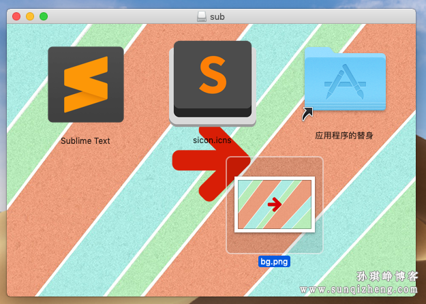This screenshot has height=304, width=426.
Task: Click the sub window title text
Action: pyautogui.click(x=217, y=17)
